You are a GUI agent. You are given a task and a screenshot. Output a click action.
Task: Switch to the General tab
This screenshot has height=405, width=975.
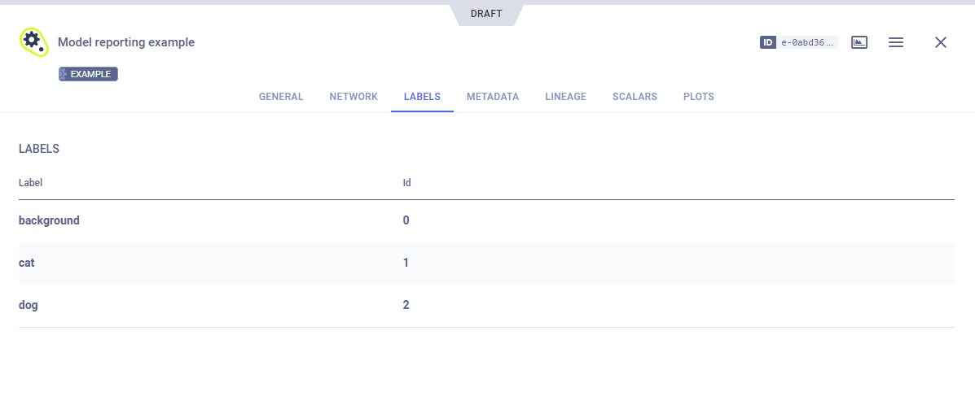281,97
